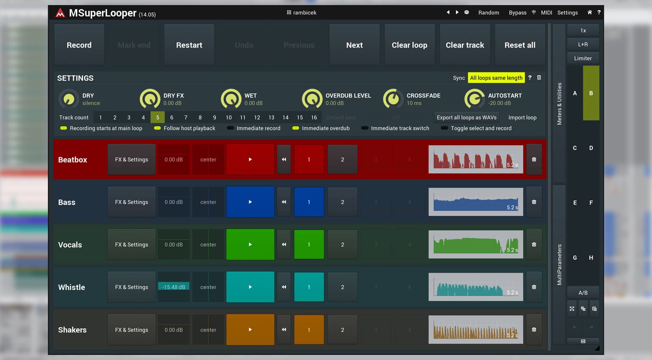Toggle the Bypass option
The height and width of the screenshot is (360, 652).
(x=517, y=13)
